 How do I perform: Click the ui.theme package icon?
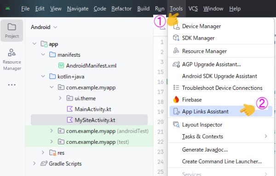(70, 98)
